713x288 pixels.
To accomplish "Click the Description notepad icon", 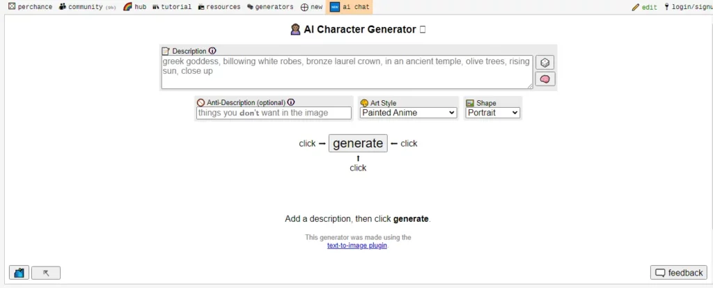I will (166, 51).
